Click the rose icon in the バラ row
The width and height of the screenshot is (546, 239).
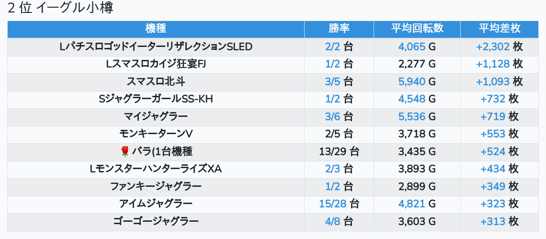click(125, 151)
